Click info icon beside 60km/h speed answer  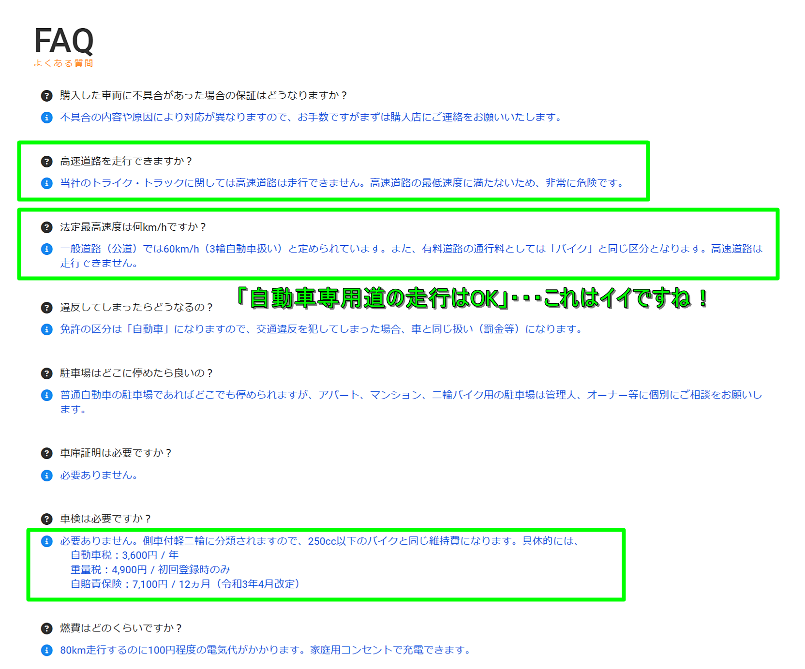pos(46,249)
